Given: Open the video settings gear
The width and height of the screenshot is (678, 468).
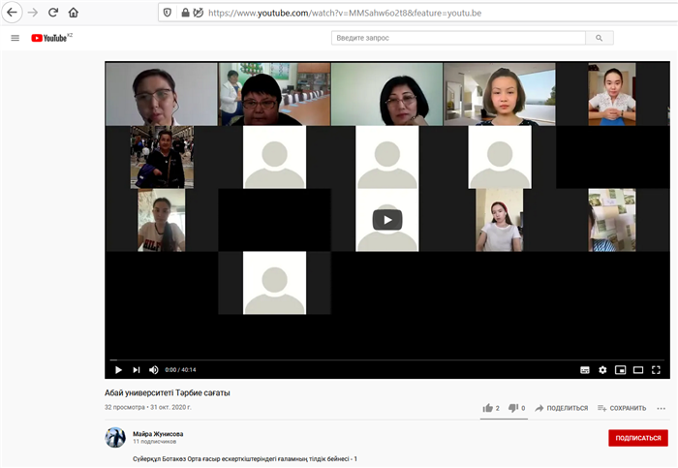Looking at the screenshot, I should click(x=602, y=369).
